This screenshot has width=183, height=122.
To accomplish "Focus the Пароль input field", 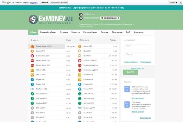I will [138, 55].
